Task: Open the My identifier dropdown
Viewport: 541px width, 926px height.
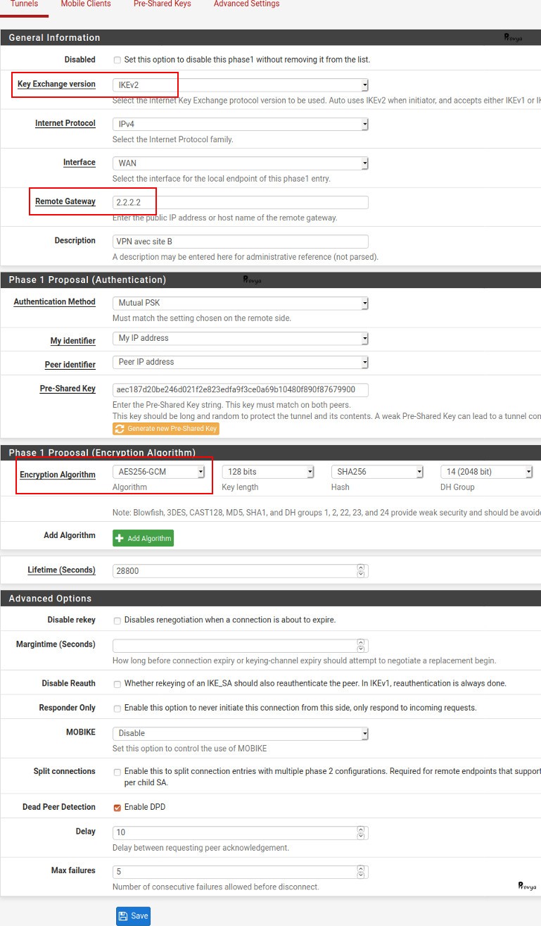Action: pos(241,338)
